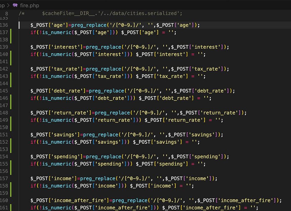This screenshot has height=211, width=291.
Task: Click the sticky line 8 cacheFile comment
Action: point(100,13)
